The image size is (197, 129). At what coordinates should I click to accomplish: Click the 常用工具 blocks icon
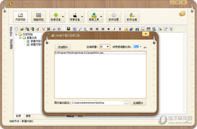tap(94, 15)
